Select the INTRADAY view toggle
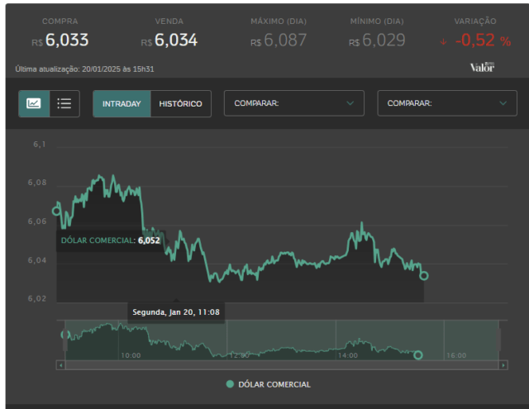Viewport: 529px width, 409px height. coord(122,103)
